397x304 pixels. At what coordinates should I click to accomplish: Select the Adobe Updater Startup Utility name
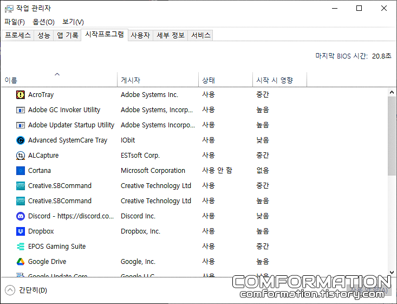[71, 125]
